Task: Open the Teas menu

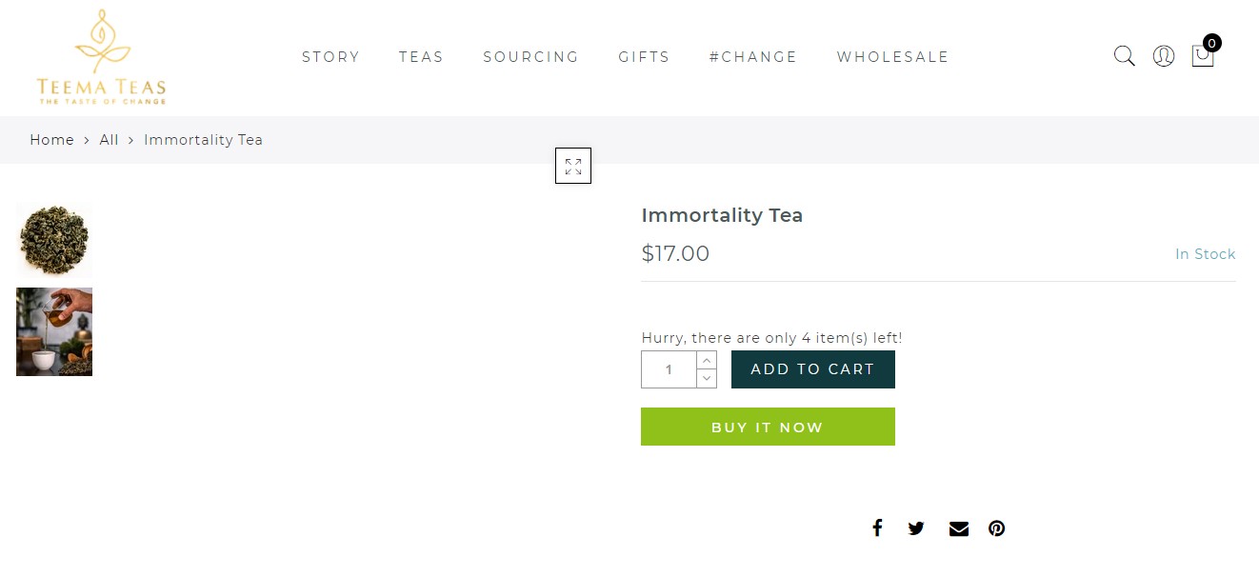Action: pyautogui.click(x=421, y=57)
